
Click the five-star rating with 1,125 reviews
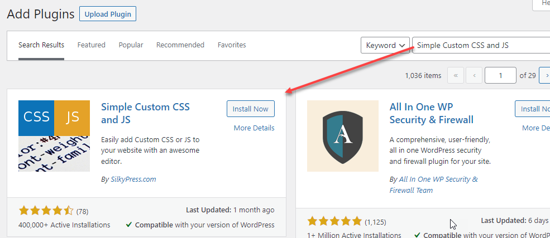coord(334,221)
